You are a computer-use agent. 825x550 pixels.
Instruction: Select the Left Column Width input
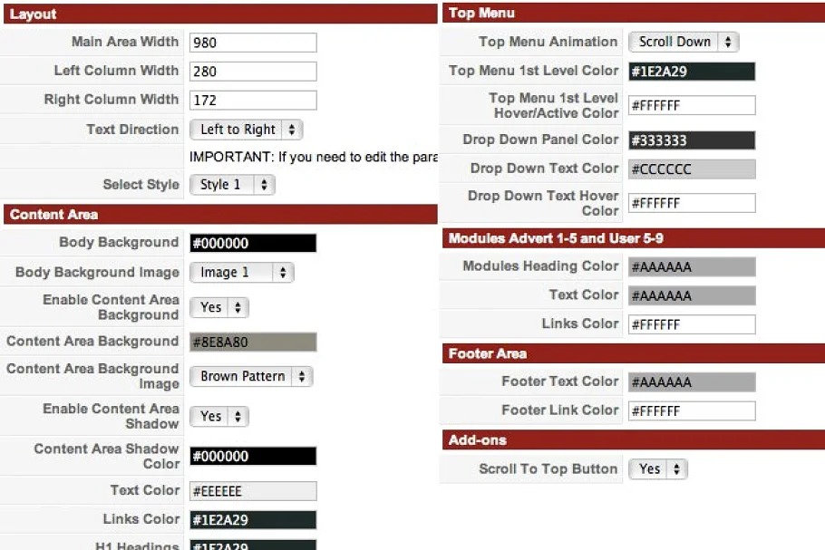252,72
